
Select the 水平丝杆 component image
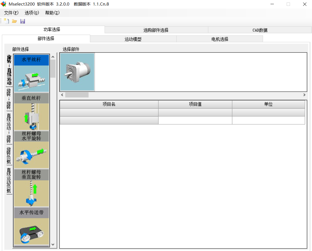coord(31,79)
